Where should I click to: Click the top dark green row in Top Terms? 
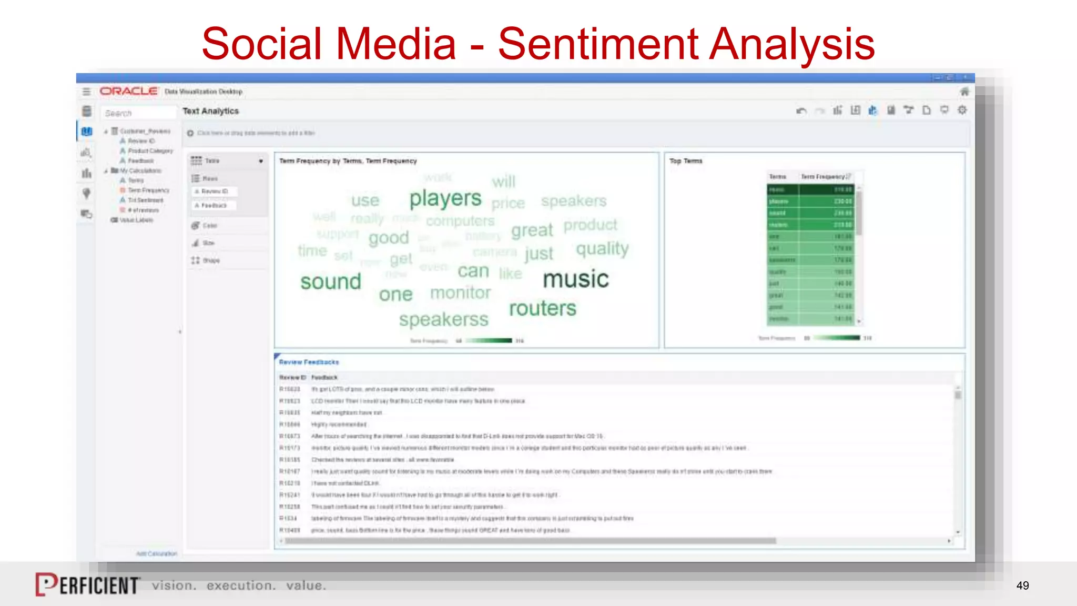[x=810, y=189]
